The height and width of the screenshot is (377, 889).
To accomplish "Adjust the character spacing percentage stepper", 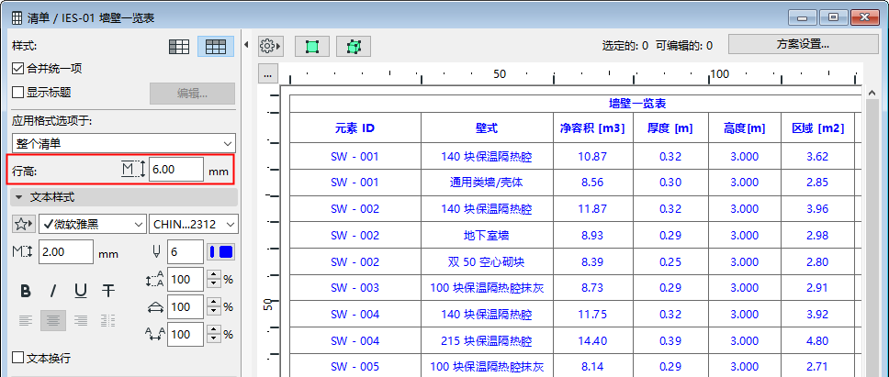I will click(213, 335).
